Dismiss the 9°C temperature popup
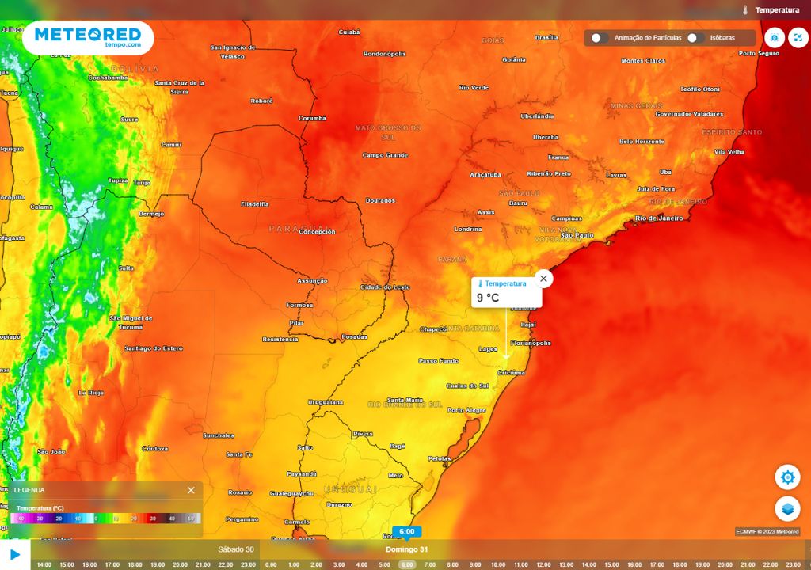The image size is (811, 570). click(543, 278)
